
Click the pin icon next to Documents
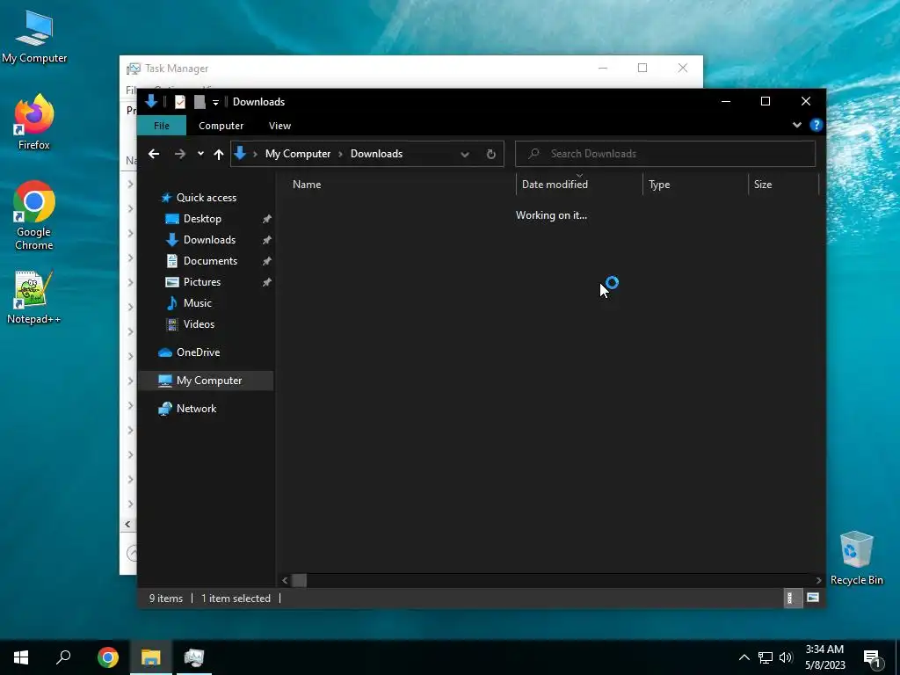267,261
